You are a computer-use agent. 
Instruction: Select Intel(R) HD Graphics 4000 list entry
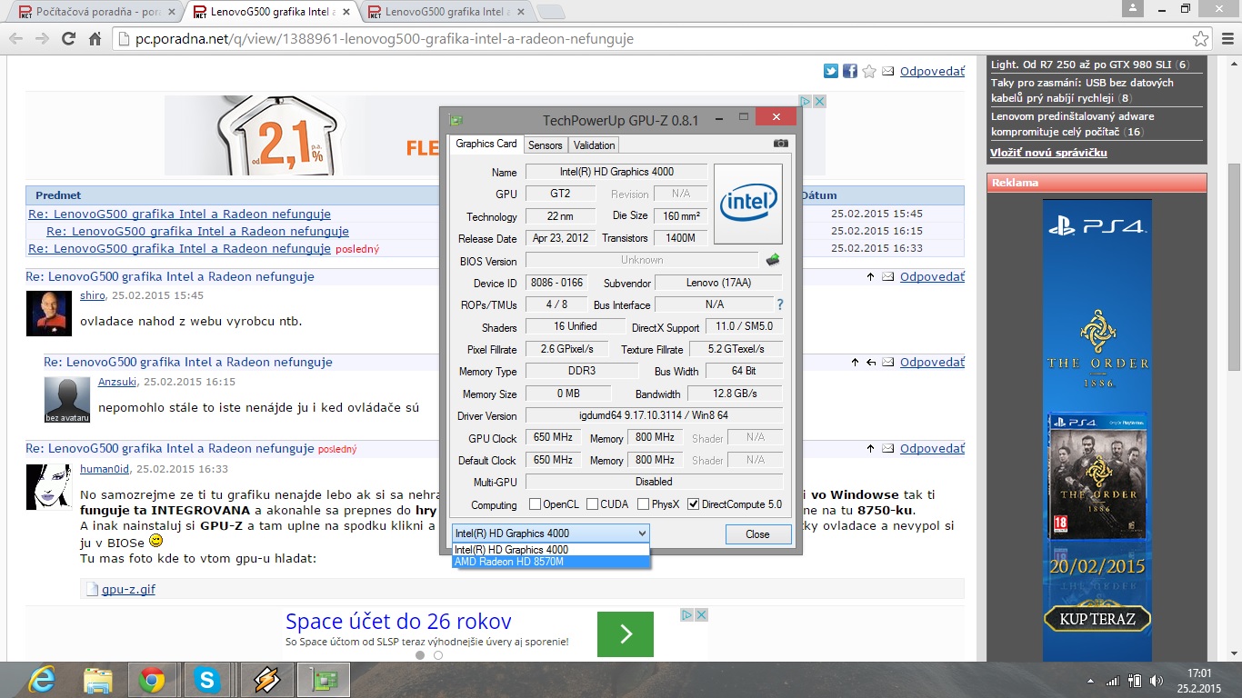(551, 549)
